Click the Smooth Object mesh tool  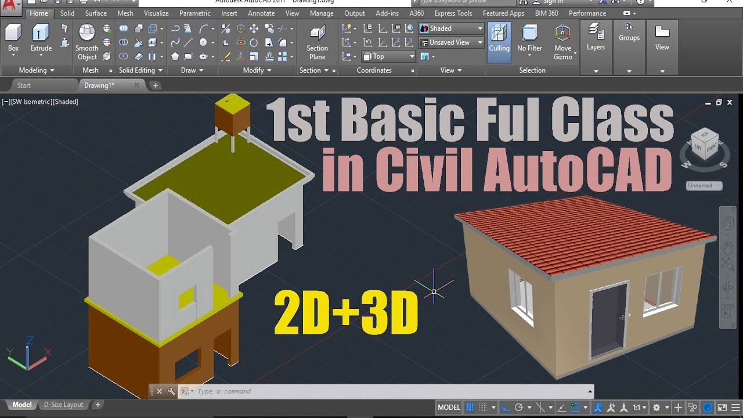[x=87, y=42]
